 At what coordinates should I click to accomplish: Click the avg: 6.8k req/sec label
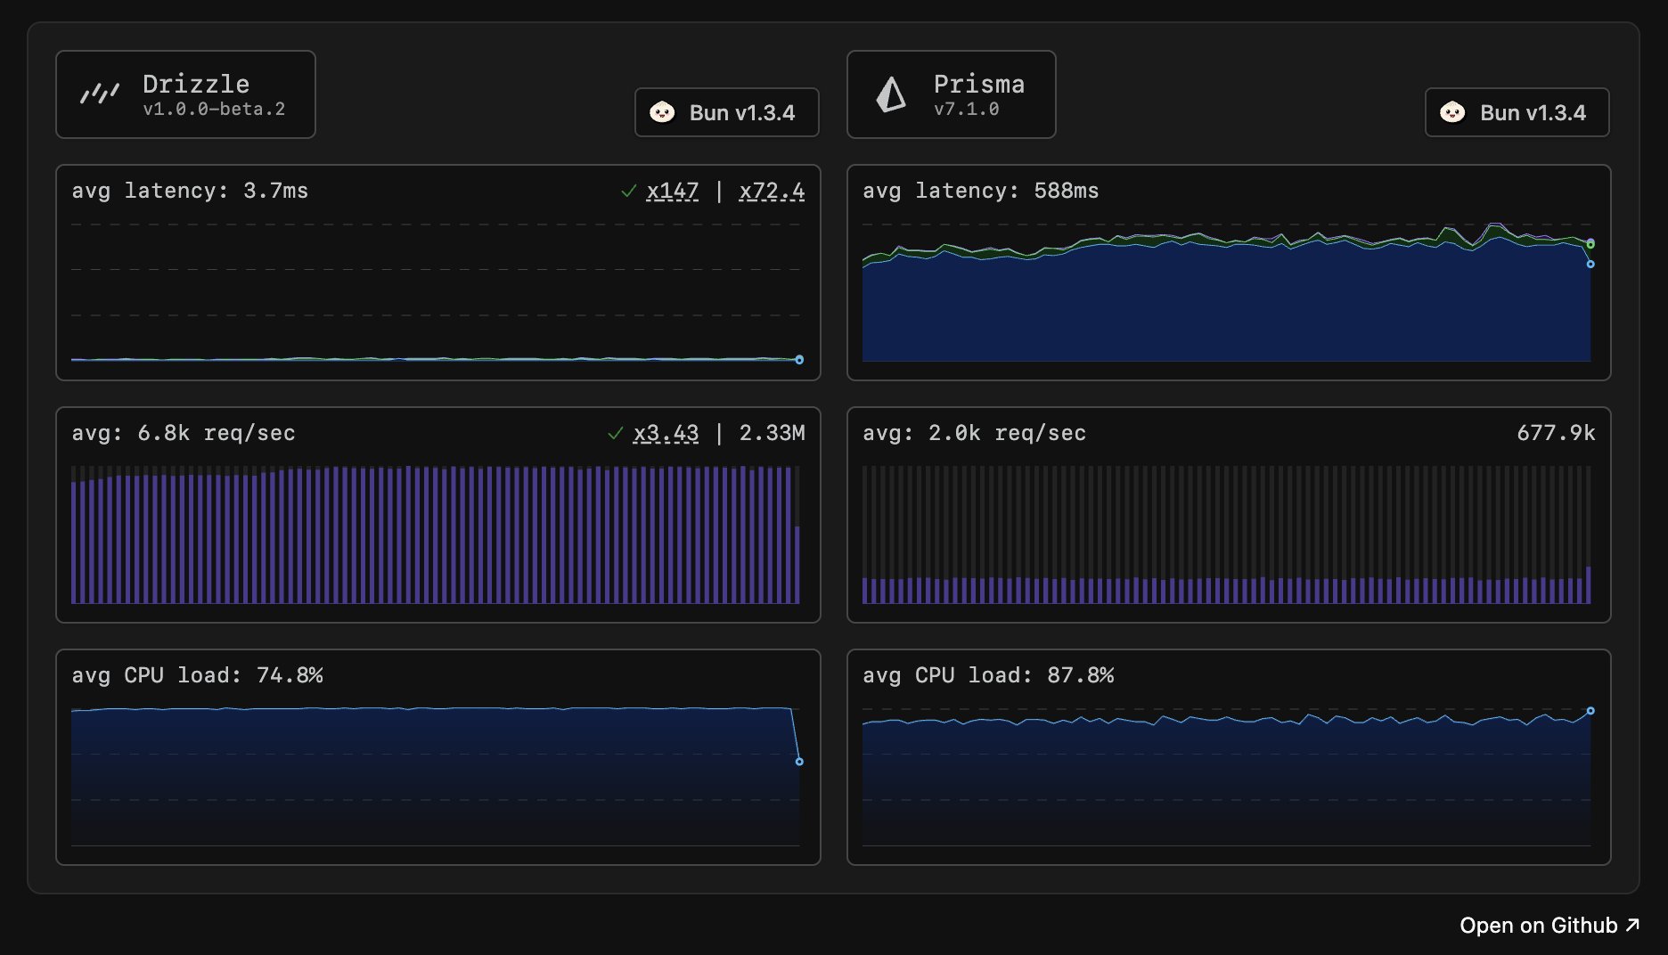184,433
